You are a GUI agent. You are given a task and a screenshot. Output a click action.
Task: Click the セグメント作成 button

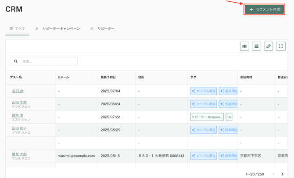point(264,9)
